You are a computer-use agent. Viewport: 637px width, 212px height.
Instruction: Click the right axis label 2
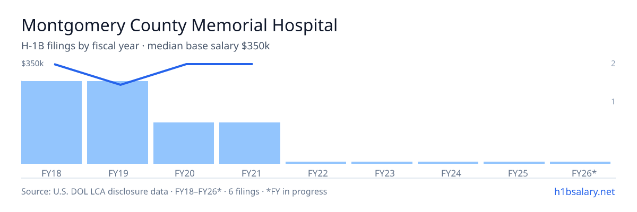(613, 64)
